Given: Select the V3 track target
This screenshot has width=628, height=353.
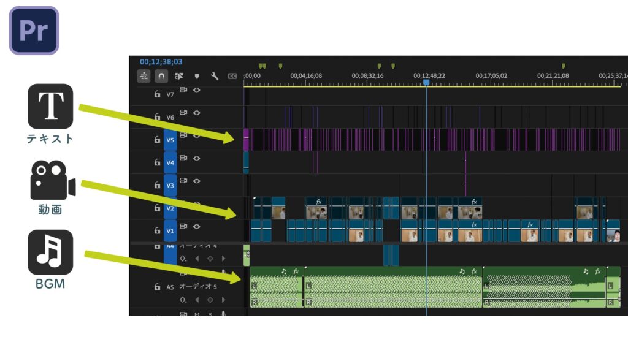Looking at the screenshot, I should 170,186.
